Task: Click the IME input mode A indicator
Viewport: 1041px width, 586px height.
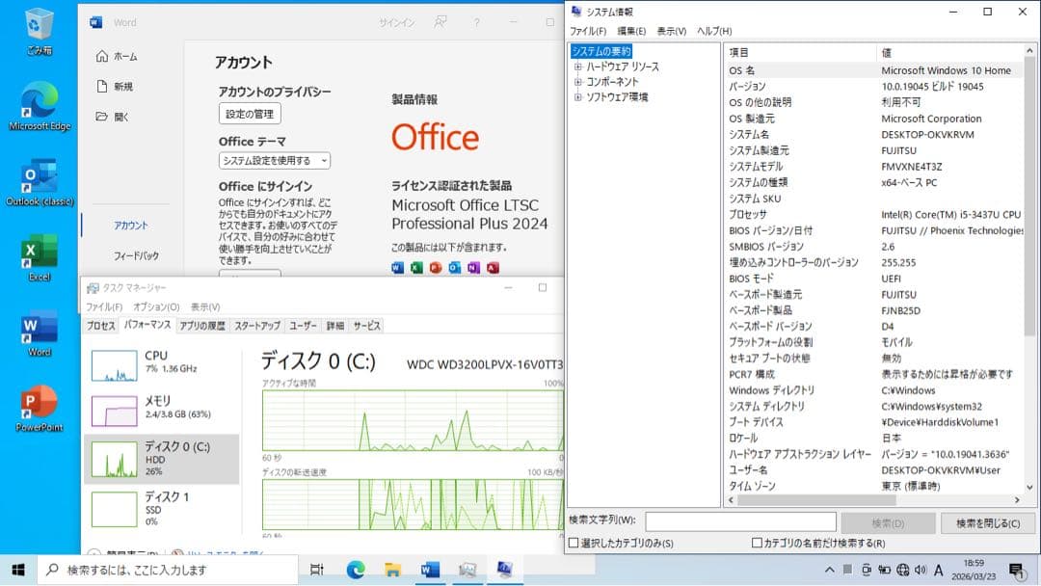Action: (938, 570)
